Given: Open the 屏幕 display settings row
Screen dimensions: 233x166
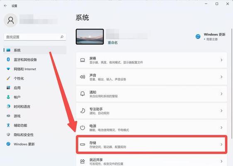Looking at the screenshot, I should tap(152, 60).
